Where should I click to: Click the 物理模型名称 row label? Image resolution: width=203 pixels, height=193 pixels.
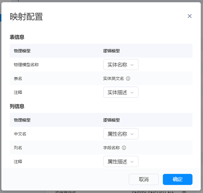(26, 65)
